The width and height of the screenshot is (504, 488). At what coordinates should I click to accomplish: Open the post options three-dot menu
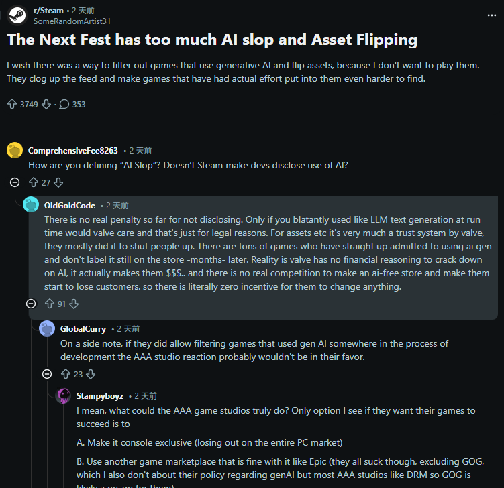pyautogui.click(x=493, y=11)
